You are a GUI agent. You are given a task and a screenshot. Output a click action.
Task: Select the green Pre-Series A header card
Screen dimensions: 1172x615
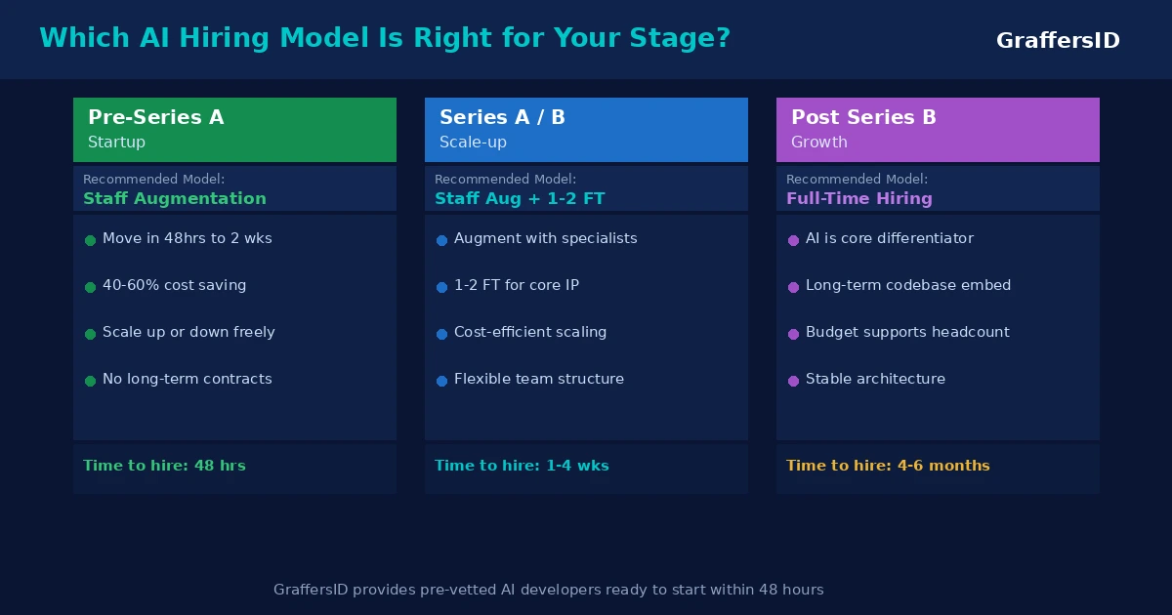tap(234, 130)
